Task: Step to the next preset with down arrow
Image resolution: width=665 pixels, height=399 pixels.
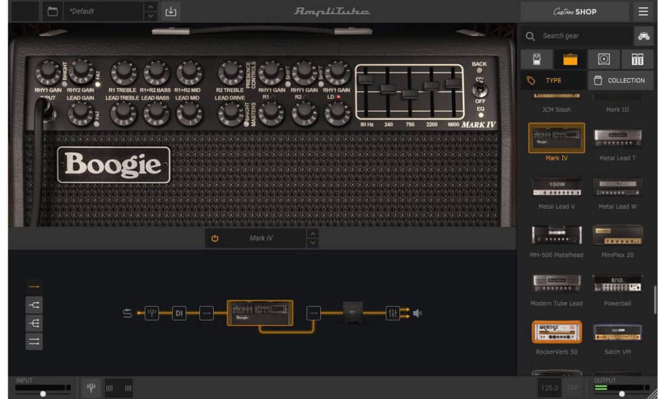Action: (150, 16)
